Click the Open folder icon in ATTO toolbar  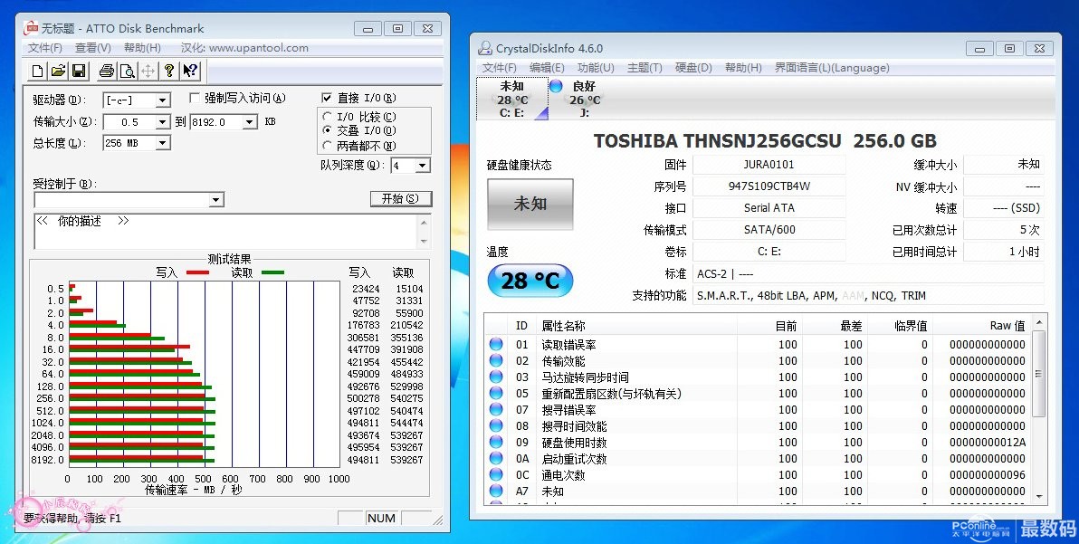click(58, 71)
